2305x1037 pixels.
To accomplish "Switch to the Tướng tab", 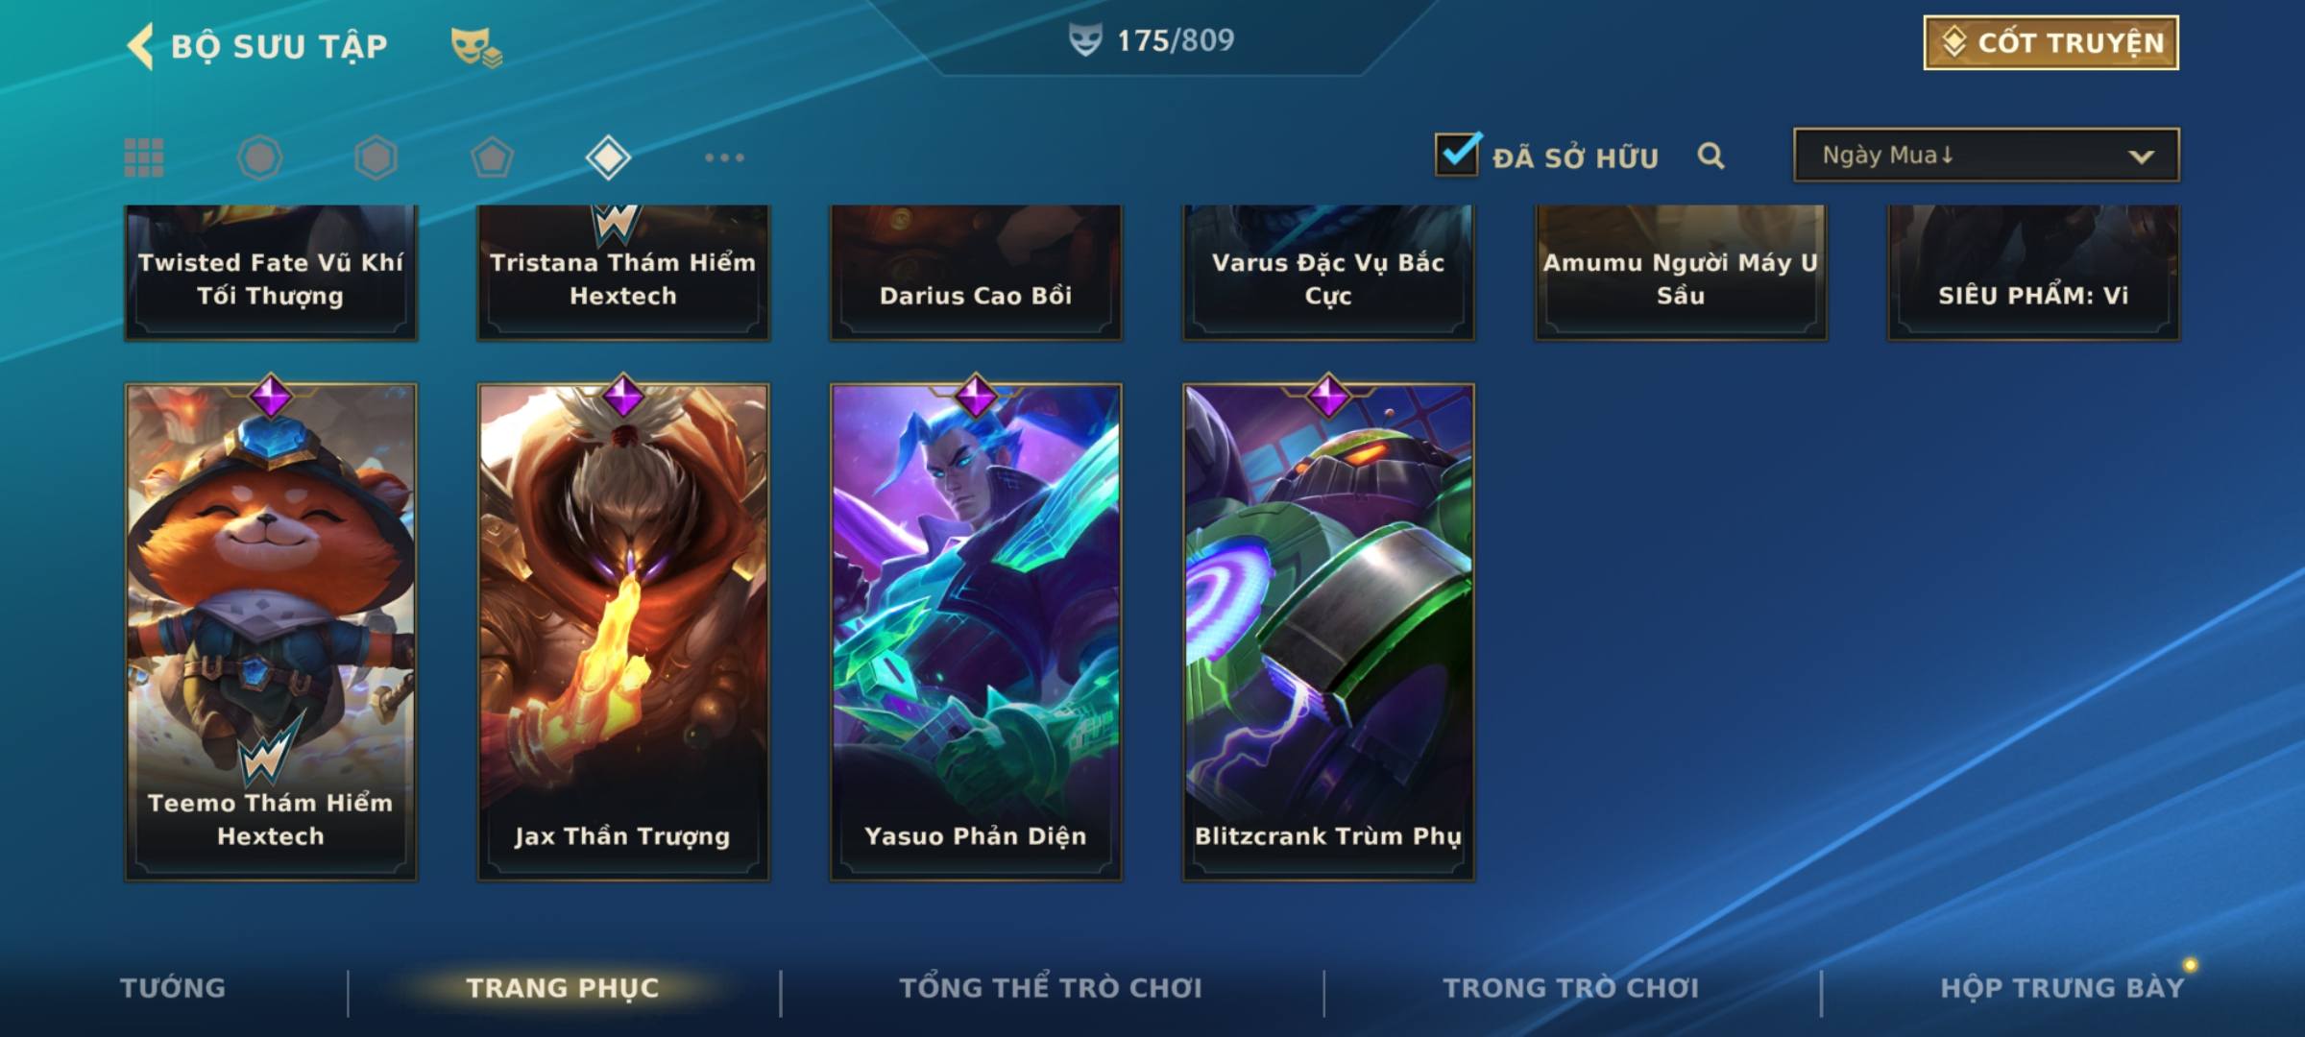I will pyautogui.click(x=173, y=988).
